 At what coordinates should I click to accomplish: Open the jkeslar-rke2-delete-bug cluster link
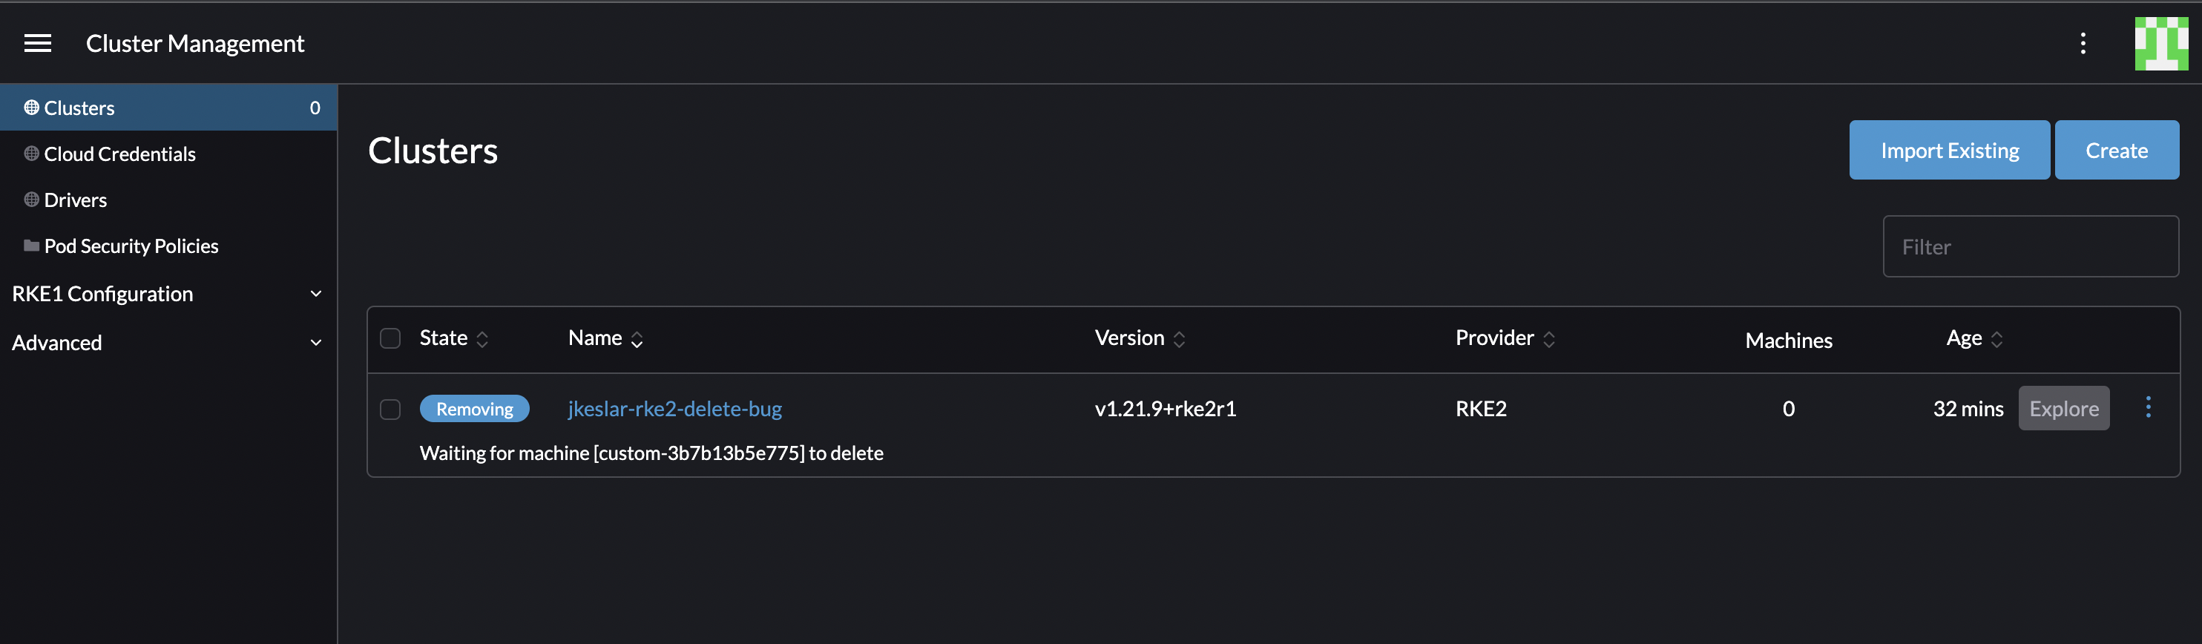pyautogui.click(x=674, y=409)
